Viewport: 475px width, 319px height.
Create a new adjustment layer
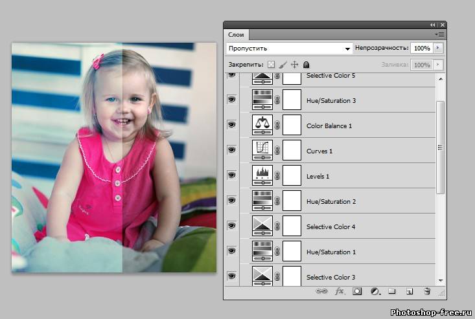(375, 292)
